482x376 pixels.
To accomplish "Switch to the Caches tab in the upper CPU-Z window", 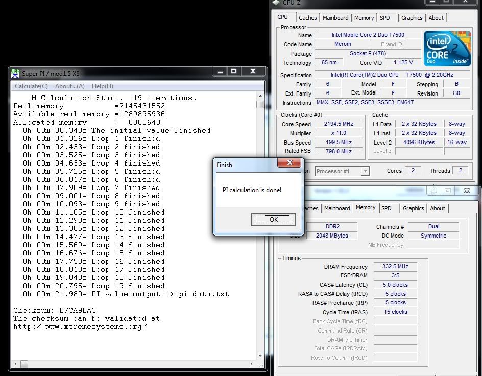I will click(308, 18).
